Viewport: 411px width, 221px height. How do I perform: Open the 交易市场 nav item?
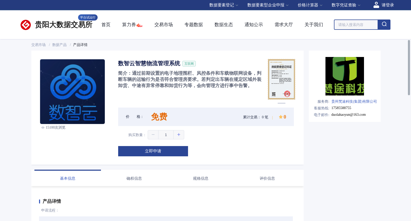click(164, 25)
